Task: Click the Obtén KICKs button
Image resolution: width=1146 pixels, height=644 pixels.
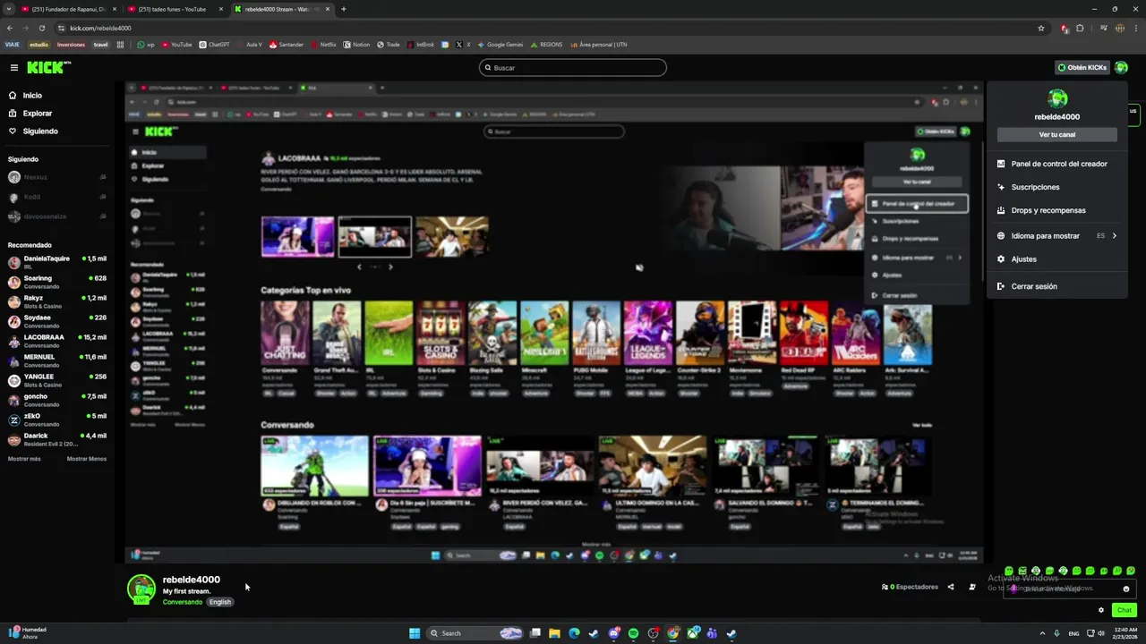Action: click(x=1082, y=68)
